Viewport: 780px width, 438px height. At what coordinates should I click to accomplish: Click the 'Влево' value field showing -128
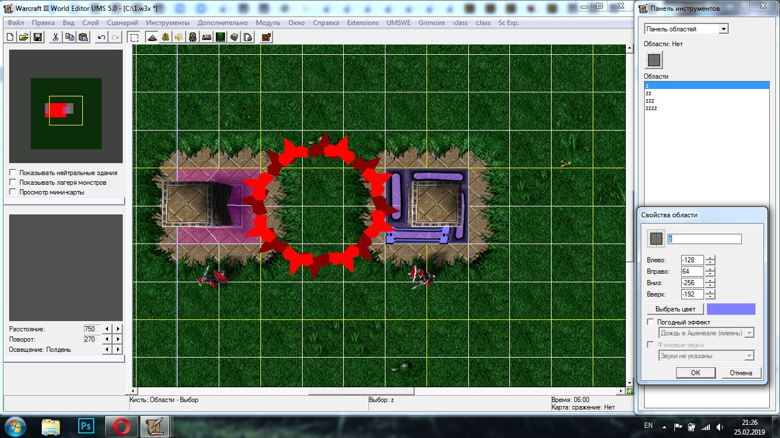(x=693, y=260)
